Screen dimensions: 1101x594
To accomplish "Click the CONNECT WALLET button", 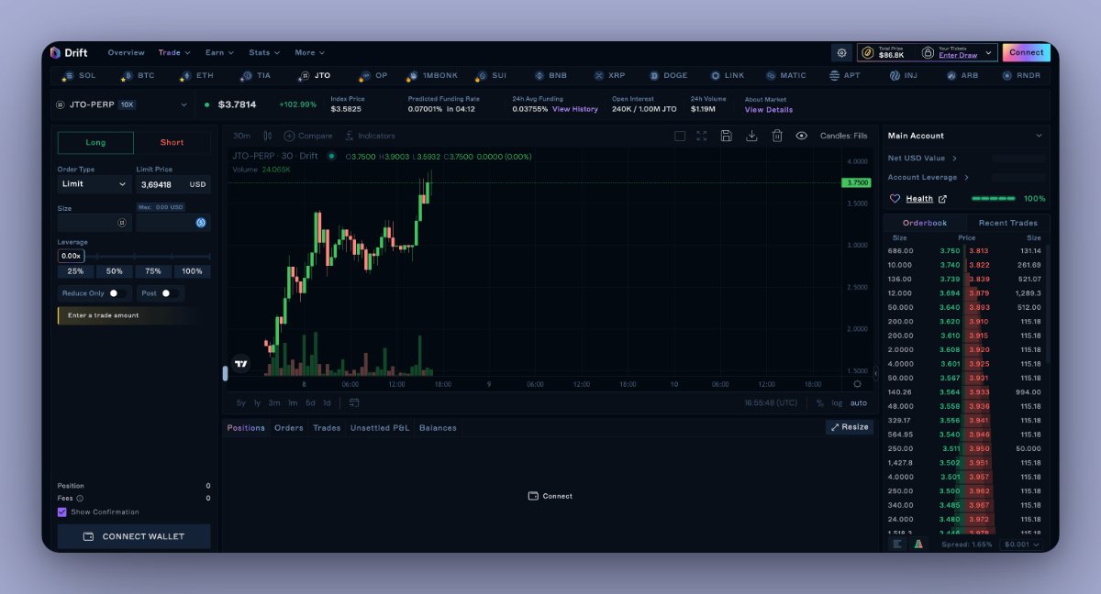I will coord(134,536).
